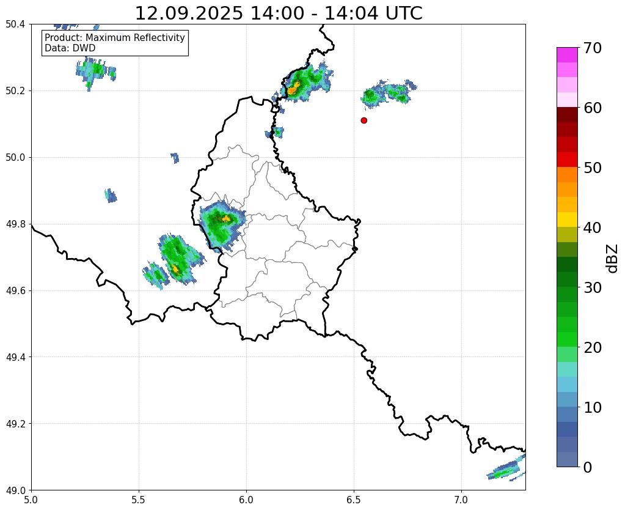Click the latitude axis label 50.0
Image resolution: width=625 pixels, height=510 pixels.
[15, 158]
